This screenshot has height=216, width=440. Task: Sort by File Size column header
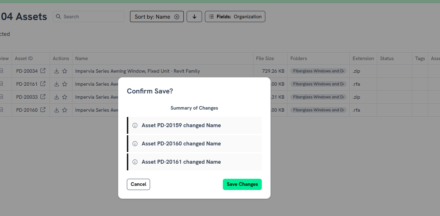coord(265,58)
